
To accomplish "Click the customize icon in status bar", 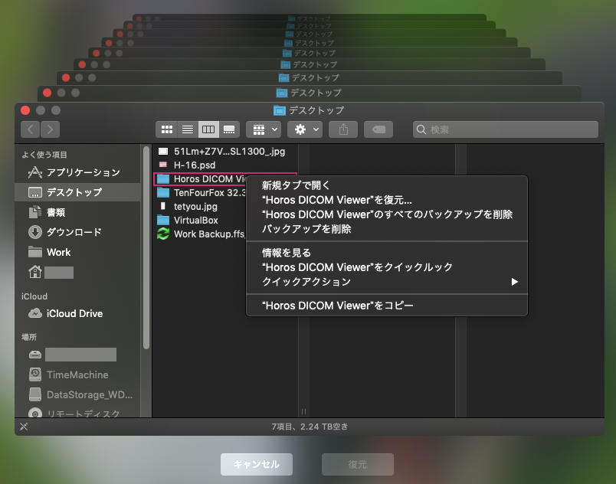I will 24,427.
